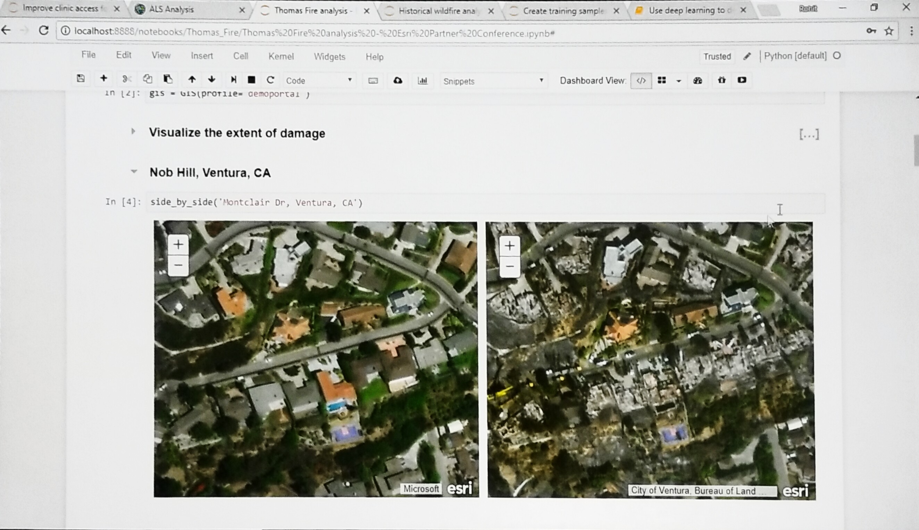Open the Help menu
This screenshot has height=530, width=919.
[x=374, y=57]
